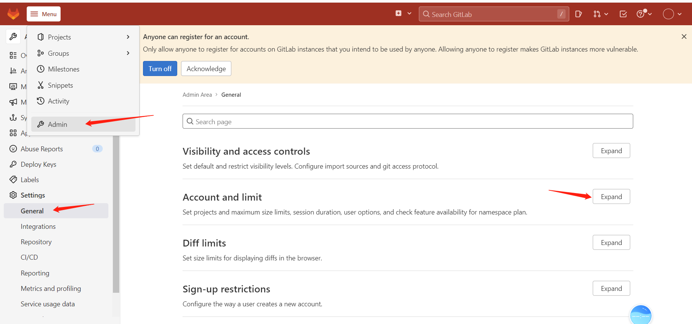Click the Analytics chart icon in sidebar
Image resolution: width=692 pixels, height=324 pixels.
pos(13,71)
